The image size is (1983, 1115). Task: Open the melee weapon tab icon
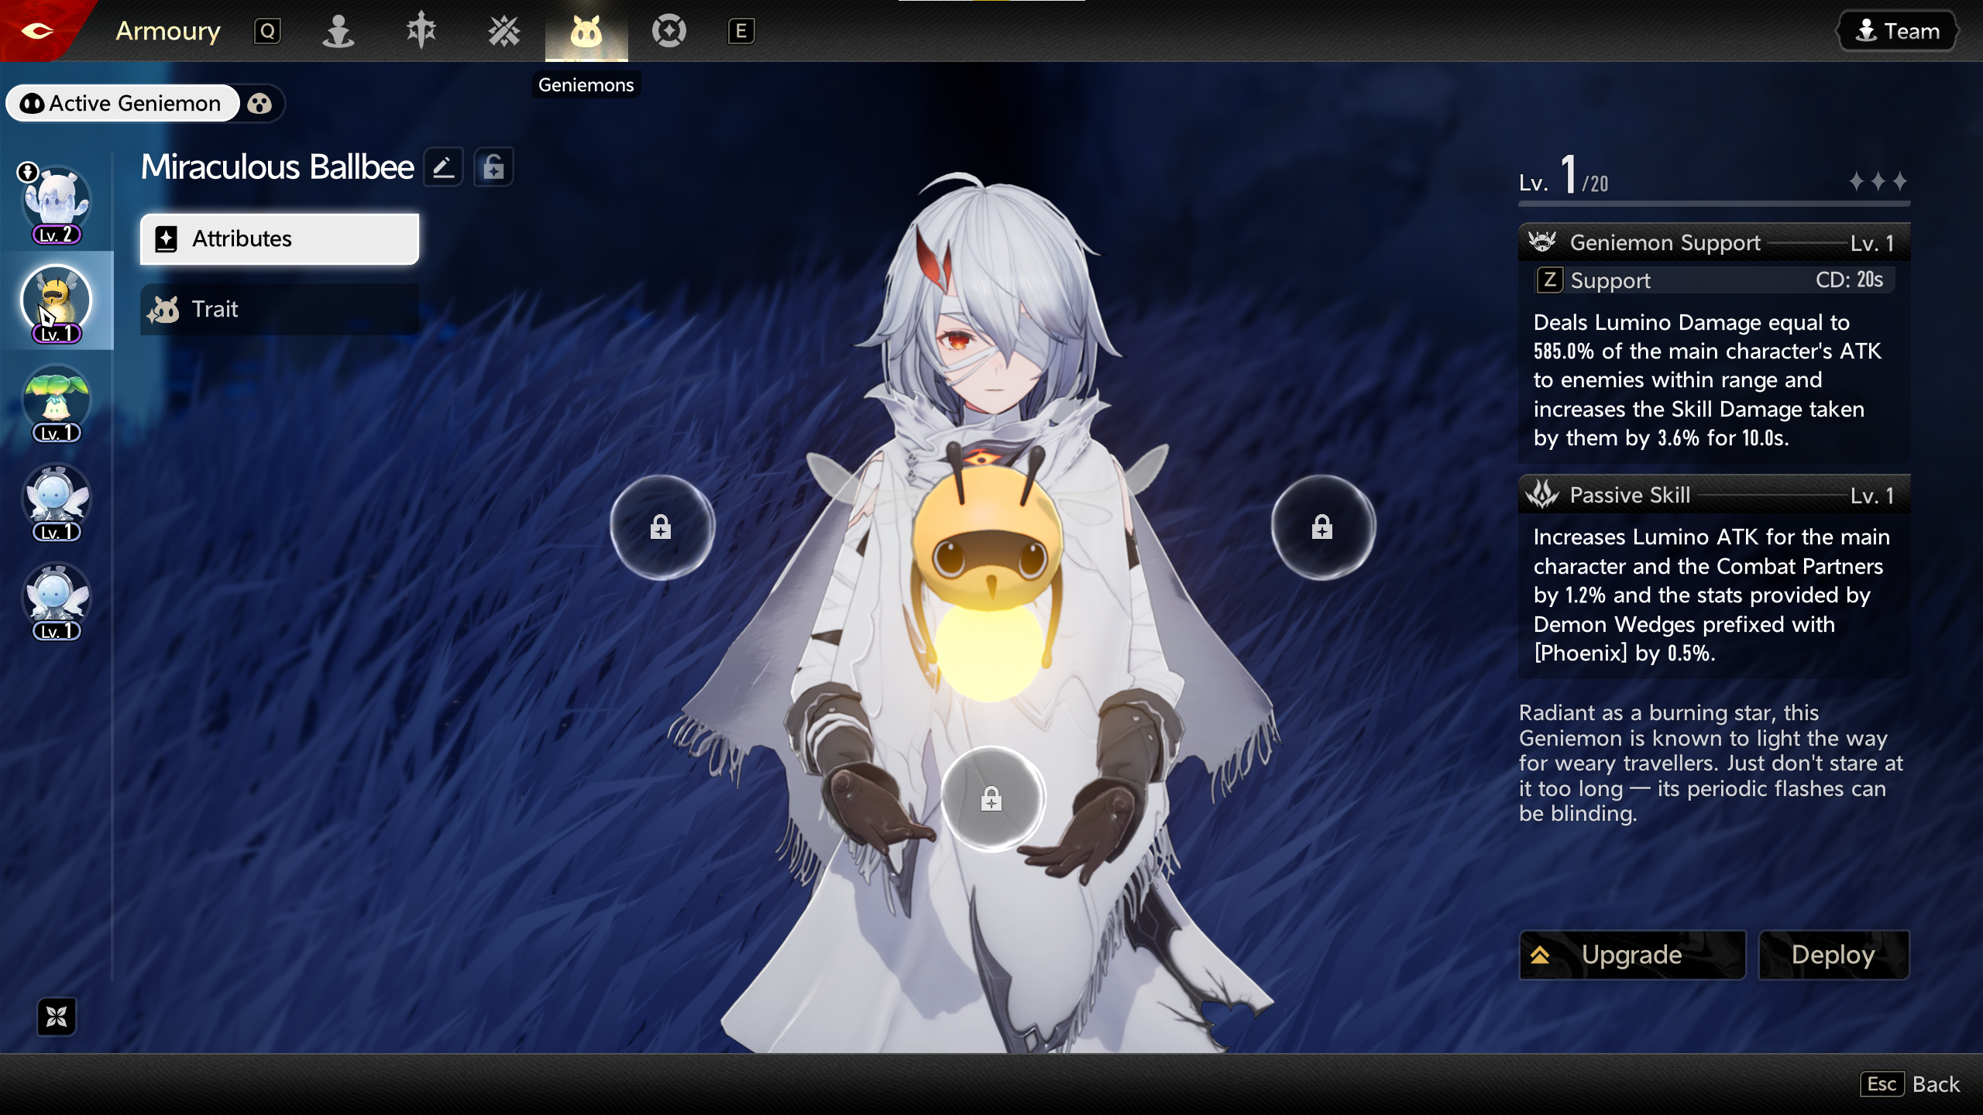coord(421,31)
